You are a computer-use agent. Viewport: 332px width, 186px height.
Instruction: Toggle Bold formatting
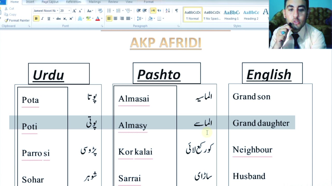click(x=36, y=19)
